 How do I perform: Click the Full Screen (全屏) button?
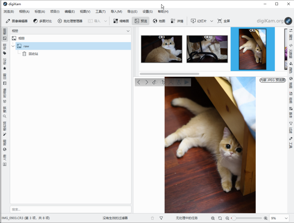click(223, 21)
